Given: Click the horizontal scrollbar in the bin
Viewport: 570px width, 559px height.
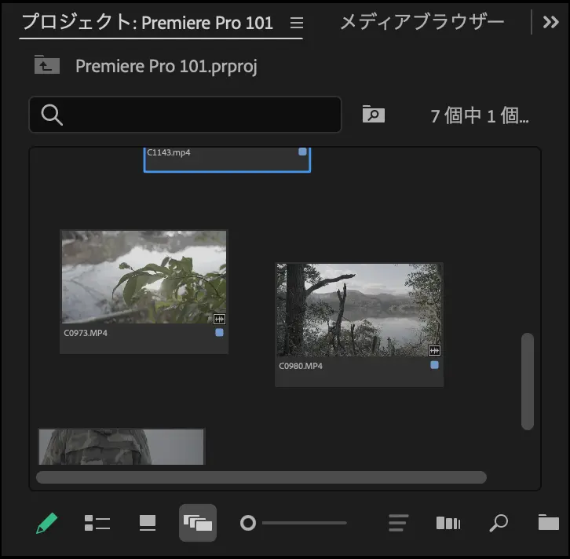Looking at the screenshot, I should 261,477.
